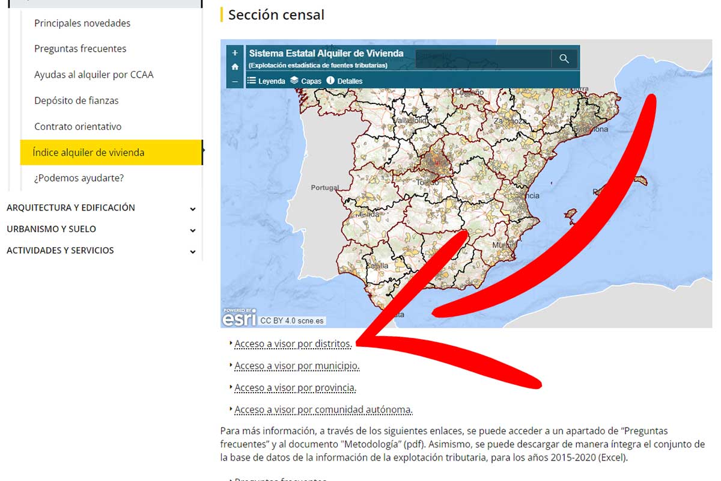The image size is (721, 481).
Task: Click the home extent icon on map
Action: [x=234, y=67]
